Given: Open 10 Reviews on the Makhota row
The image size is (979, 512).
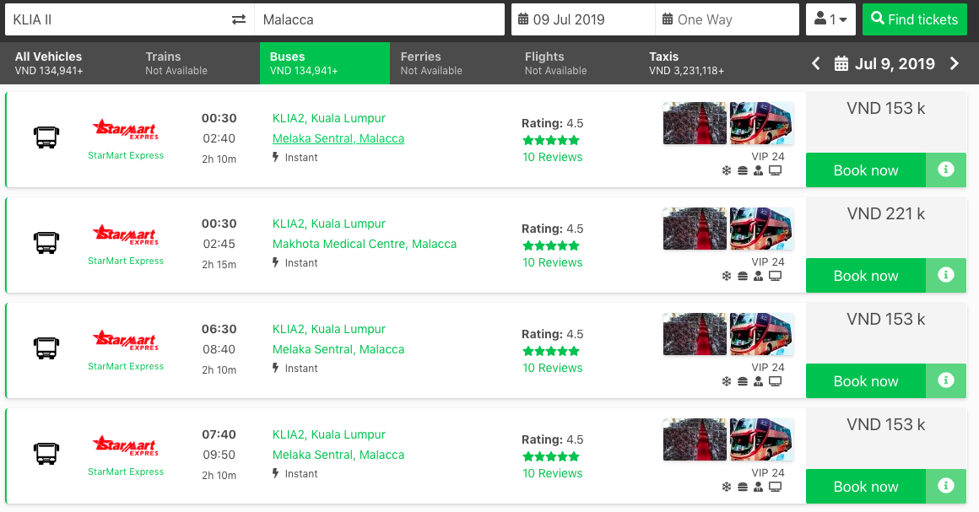Looking at the screenshot, I should coord(553,263).
